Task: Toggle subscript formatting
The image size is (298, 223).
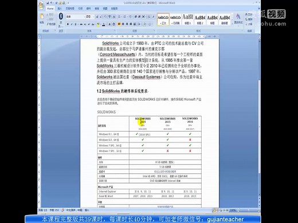Action: coord(85,24)
